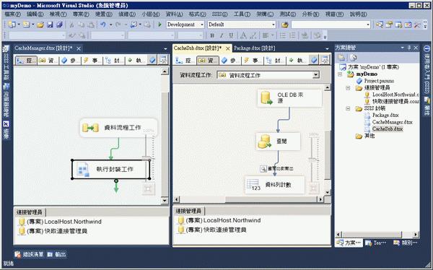Screen dimensions: 433x270
Task: Select the OLE DB source component icon
Action: tap(266, 97)
